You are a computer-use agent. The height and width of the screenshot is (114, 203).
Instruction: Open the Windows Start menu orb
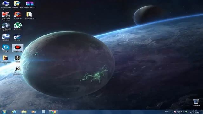4,112
